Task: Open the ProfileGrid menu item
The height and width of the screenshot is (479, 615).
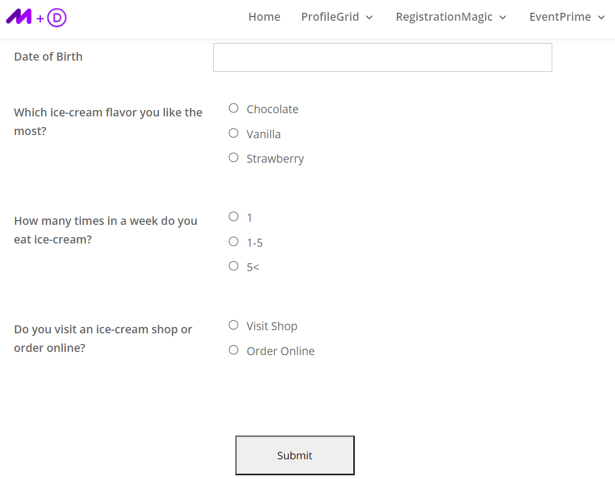Action: tap(330, 17)
